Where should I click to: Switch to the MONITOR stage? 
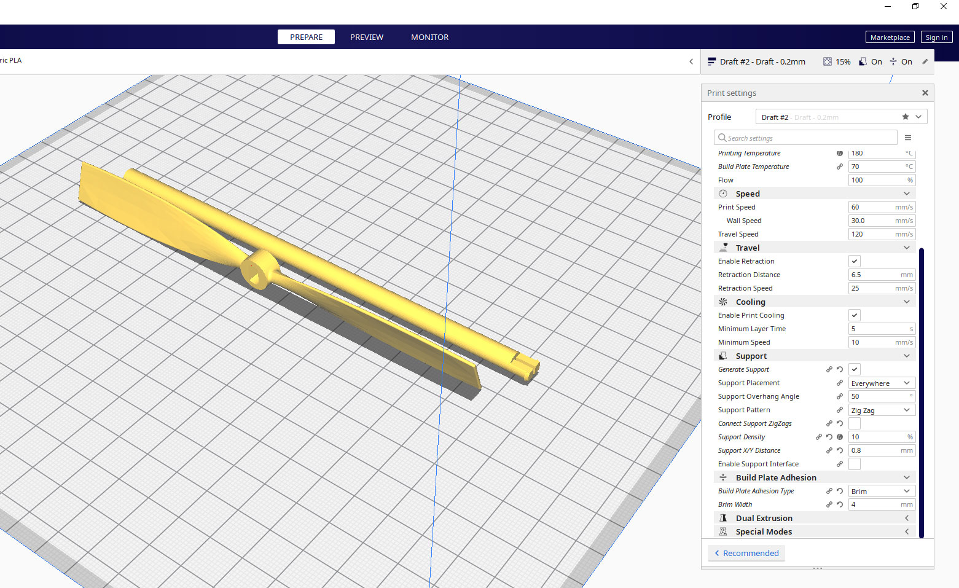tap(430, 37)
